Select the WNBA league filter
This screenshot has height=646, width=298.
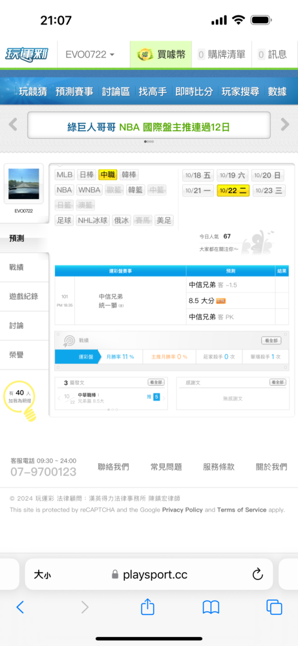89,190
